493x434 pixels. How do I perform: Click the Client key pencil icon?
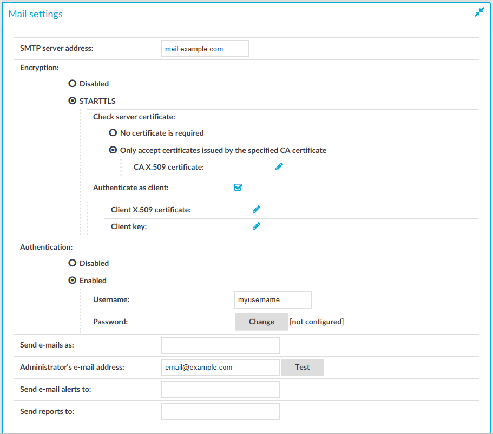[x=257, y=226]
